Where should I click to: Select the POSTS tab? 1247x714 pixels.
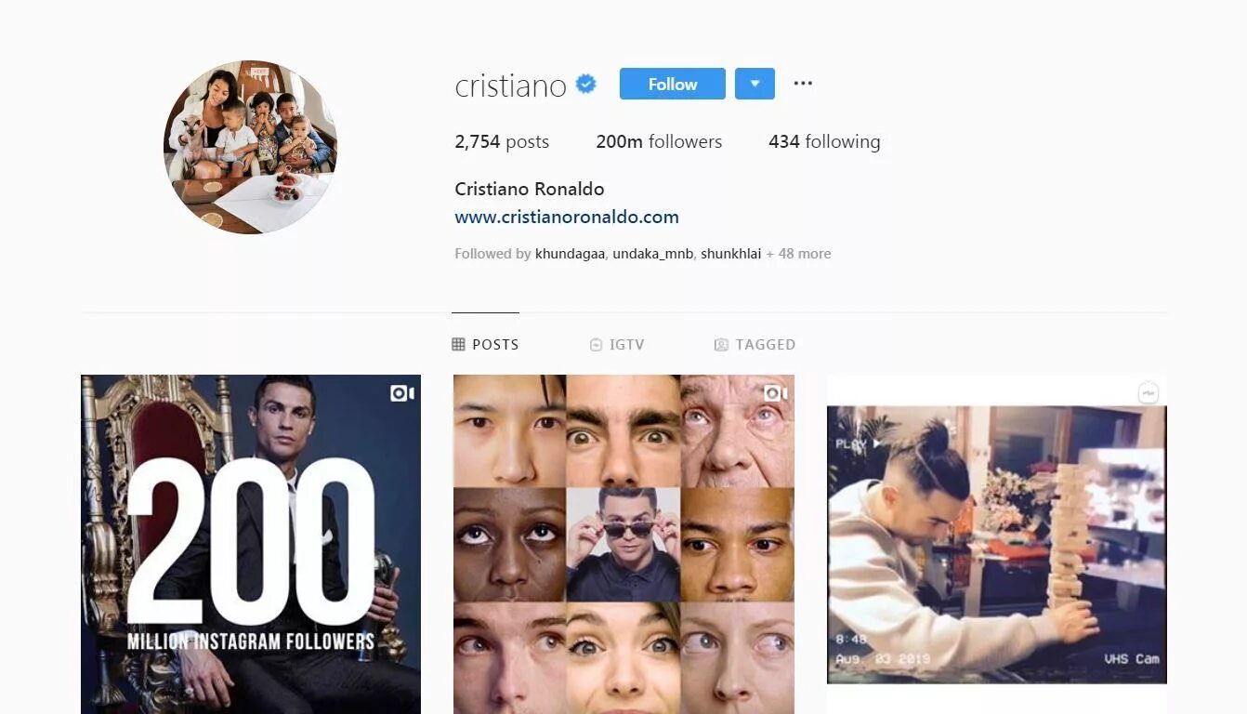pos(485,345)
